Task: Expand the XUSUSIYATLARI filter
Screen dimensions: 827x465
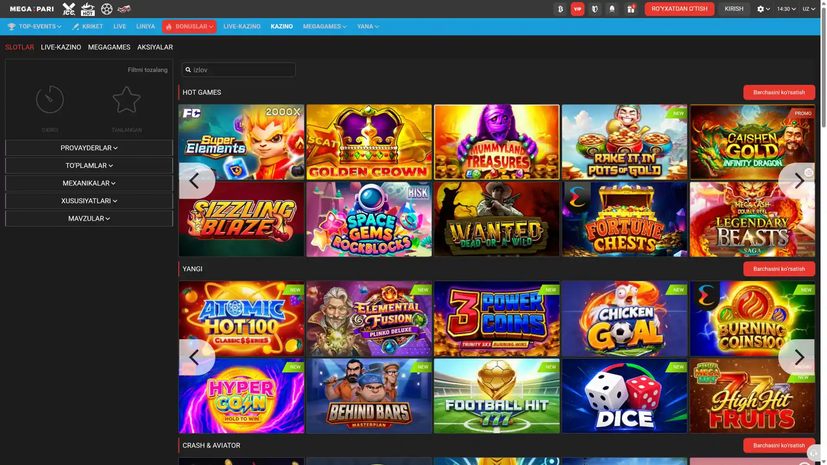Action: (x=89, y=201)
